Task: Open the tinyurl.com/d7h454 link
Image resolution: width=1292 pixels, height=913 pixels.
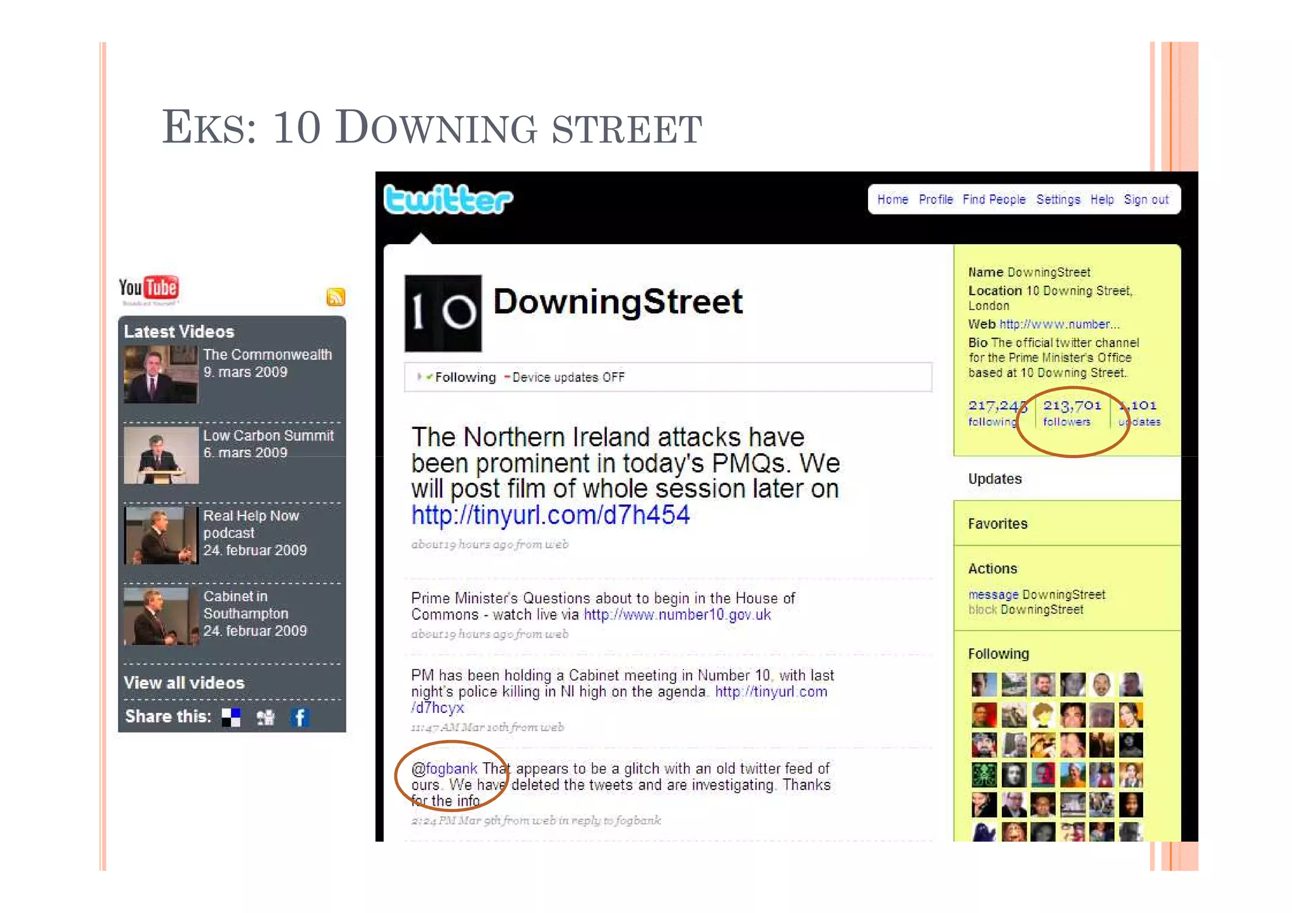Action: 550,515
